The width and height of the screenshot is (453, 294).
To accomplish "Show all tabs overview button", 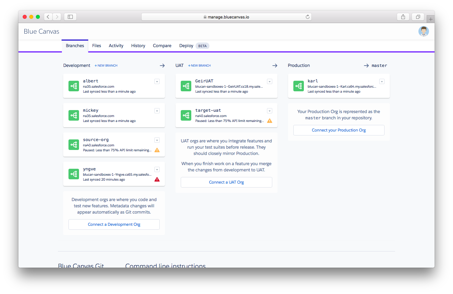I will click(x=418, y=17).
